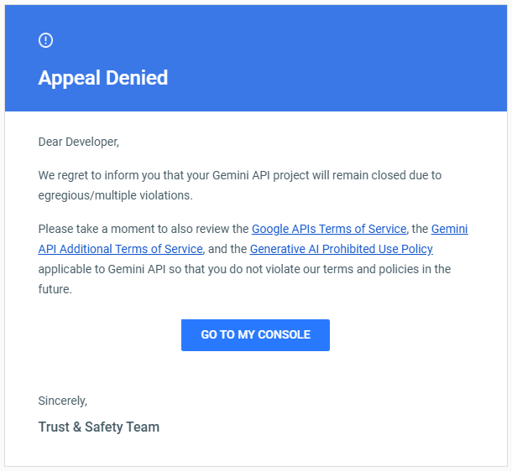Open the Generative AI Prohibited Use Policy link

(342, 249)
